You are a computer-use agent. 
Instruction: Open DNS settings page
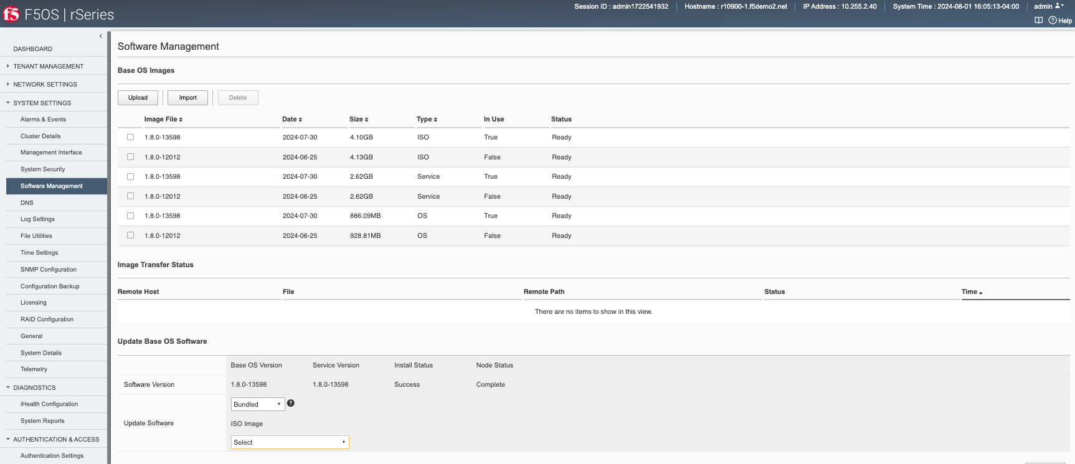[x=27, y=202]
